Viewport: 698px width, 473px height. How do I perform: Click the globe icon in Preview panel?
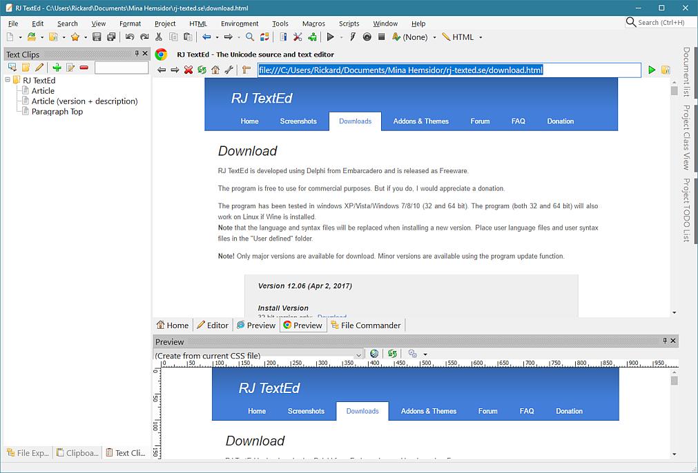374,354
